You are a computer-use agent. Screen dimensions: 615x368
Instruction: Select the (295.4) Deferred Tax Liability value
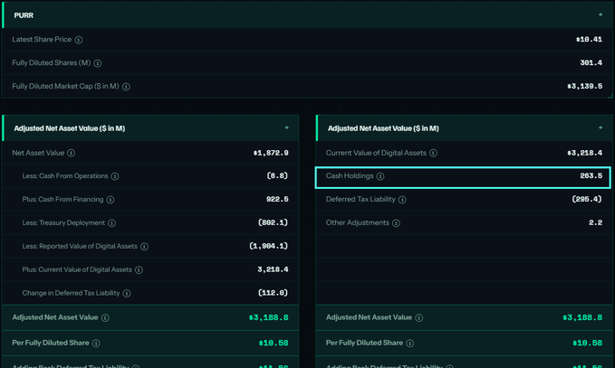[587, 199]
